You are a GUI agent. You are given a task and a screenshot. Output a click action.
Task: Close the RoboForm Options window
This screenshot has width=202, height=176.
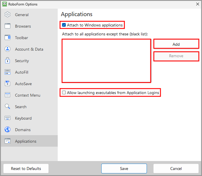click(198, 4)
